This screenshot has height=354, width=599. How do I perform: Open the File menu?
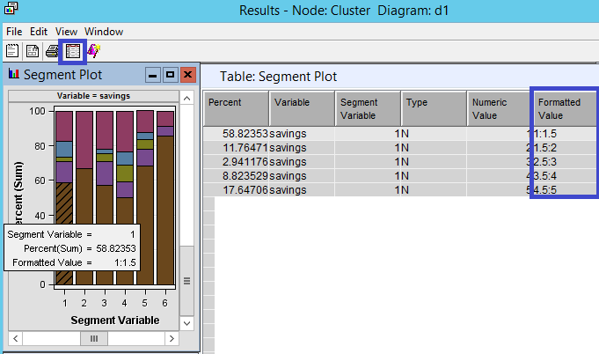pyautogui.click(x=14, y=32)
